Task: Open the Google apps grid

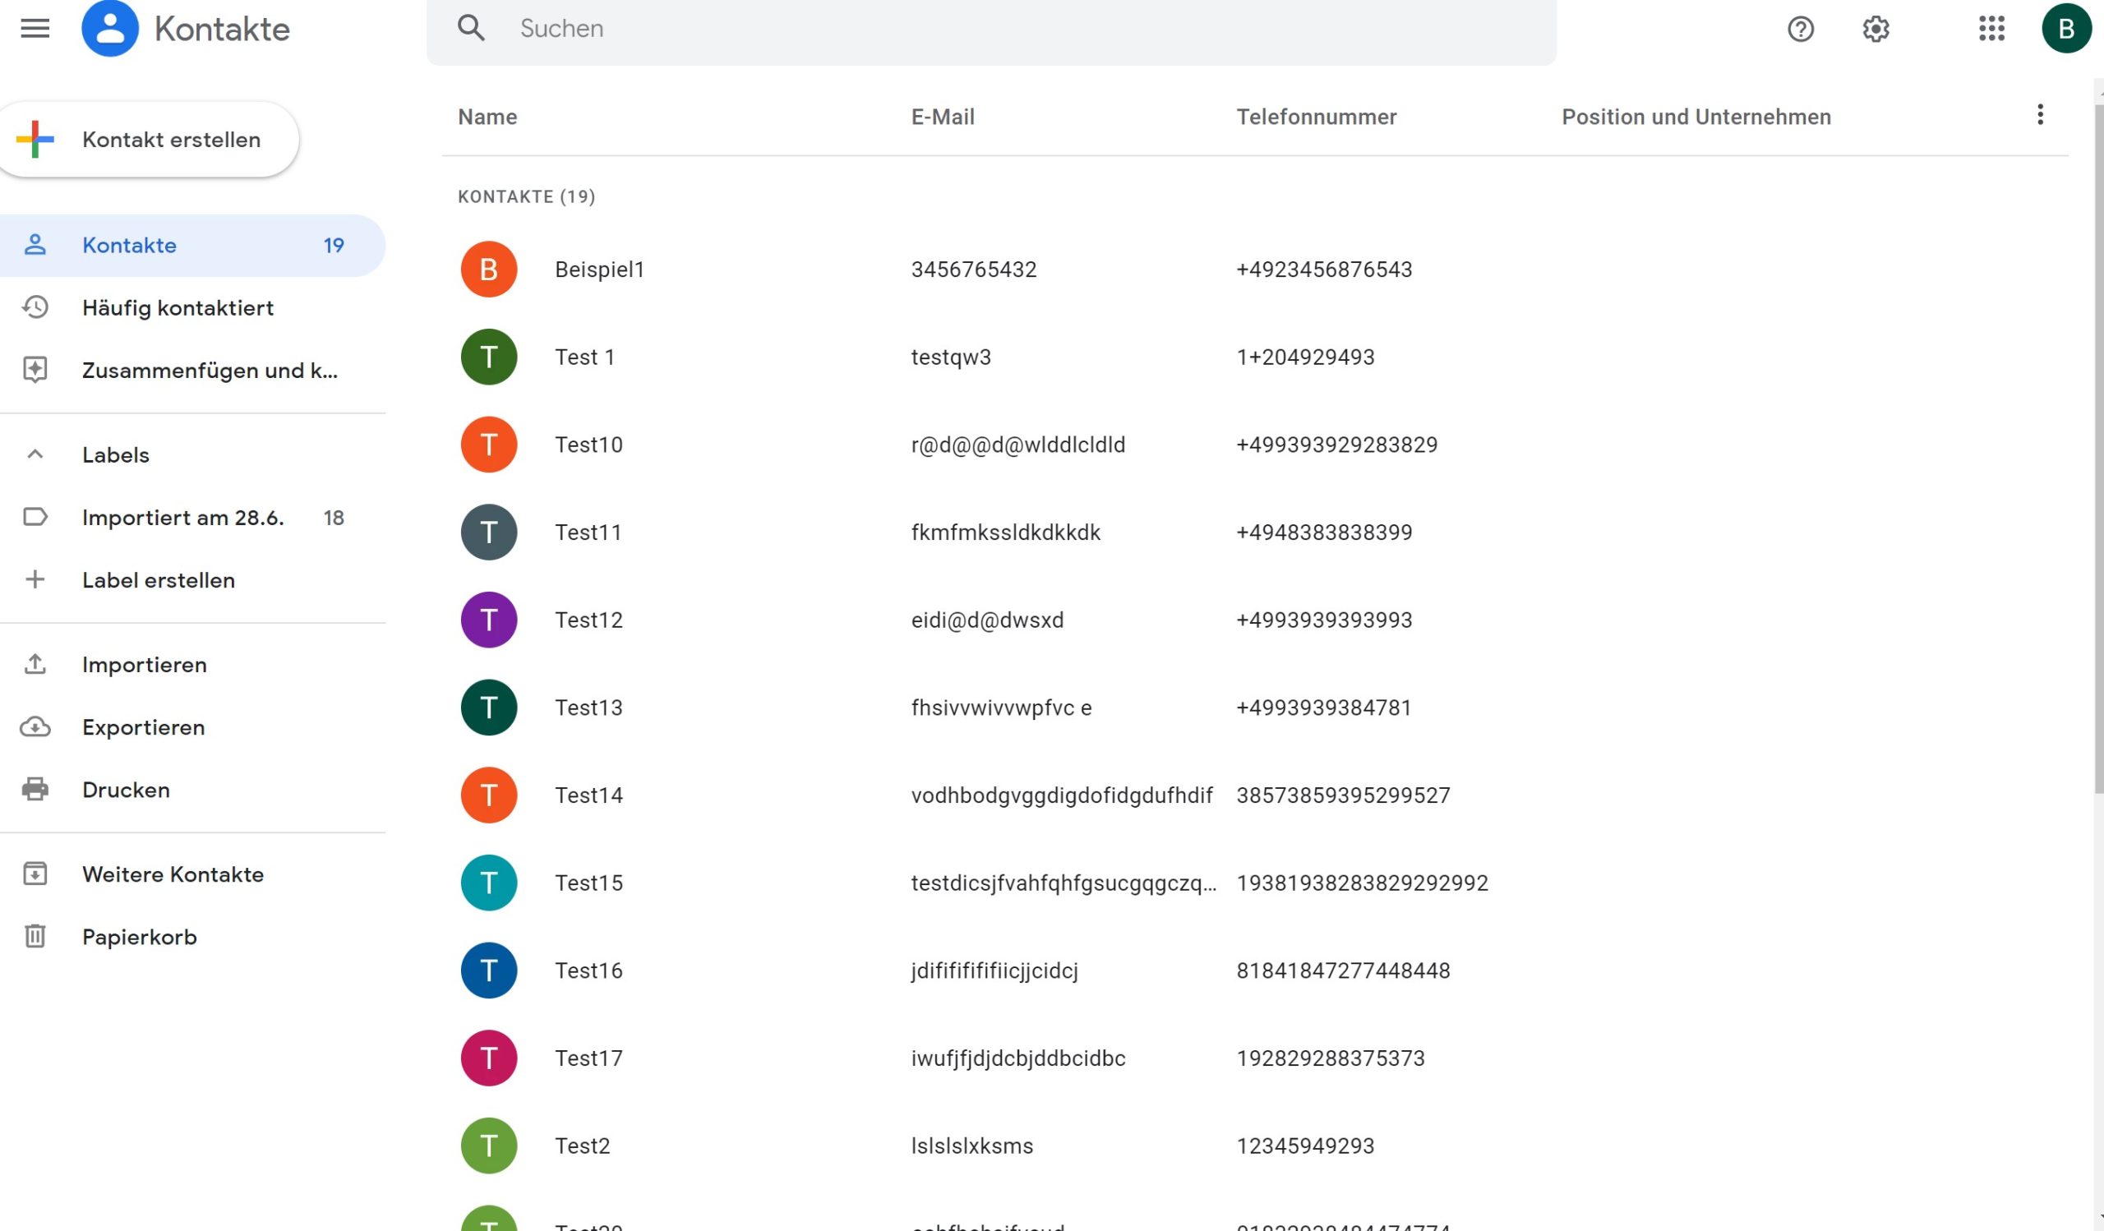Action: click(x=1991, y=30)
